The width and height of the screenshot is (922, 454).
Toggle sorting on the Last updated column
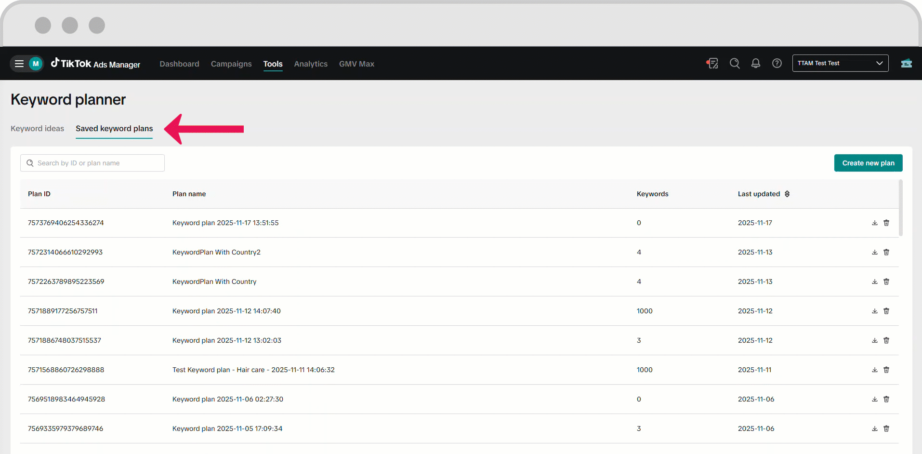787,194
